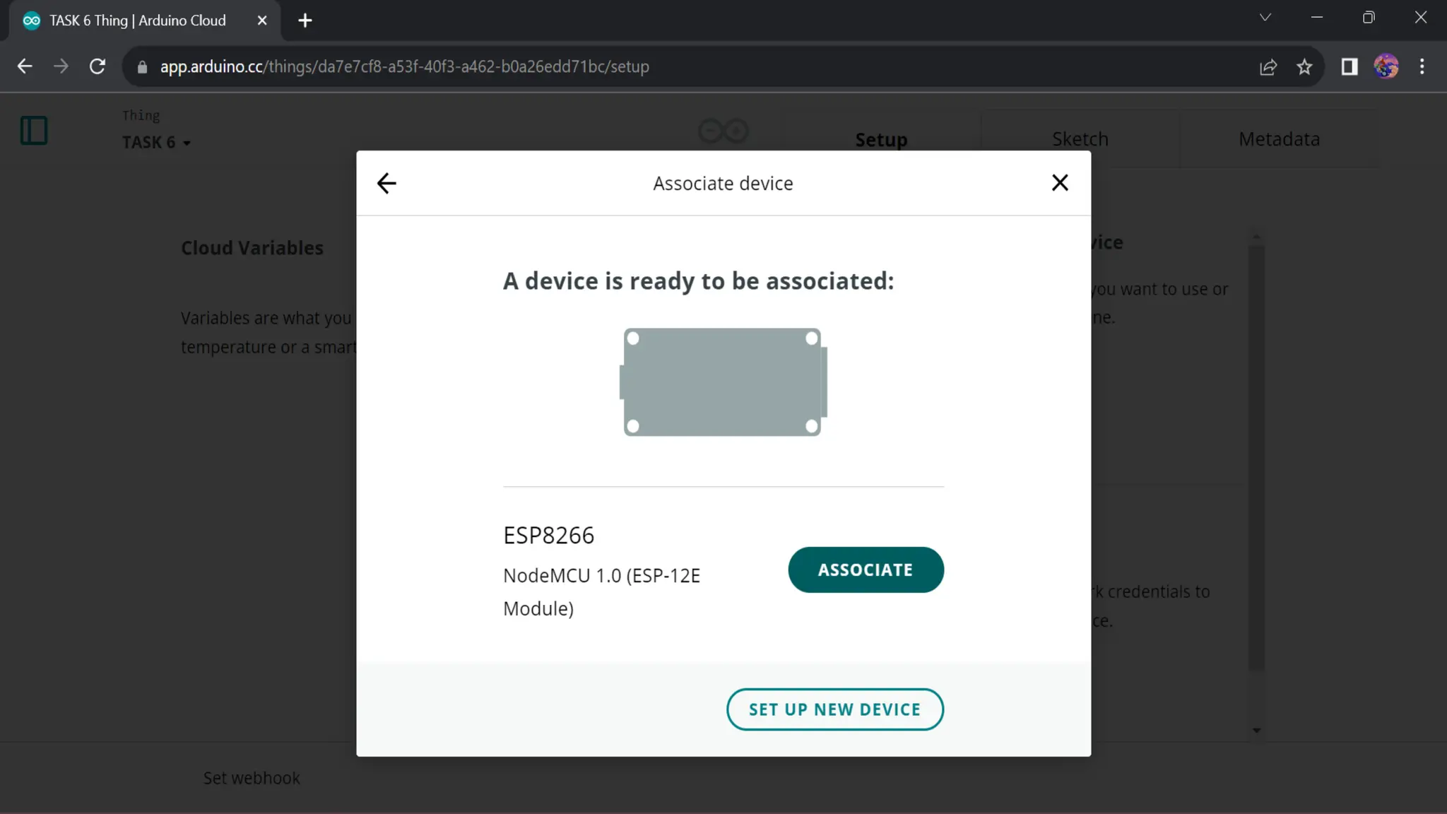Click Set webhook link
1447x814 pixels.
252,778
